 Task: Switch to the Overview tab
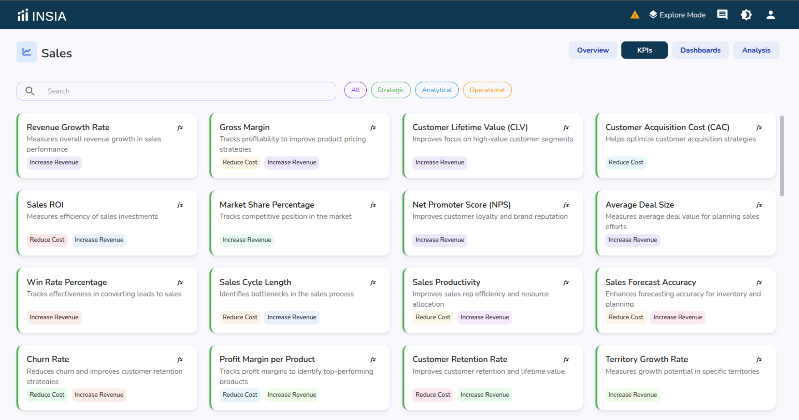(593, 50)
